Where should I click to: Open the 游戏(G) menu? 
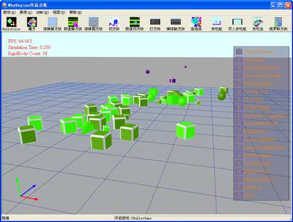(x=9, y=12)
